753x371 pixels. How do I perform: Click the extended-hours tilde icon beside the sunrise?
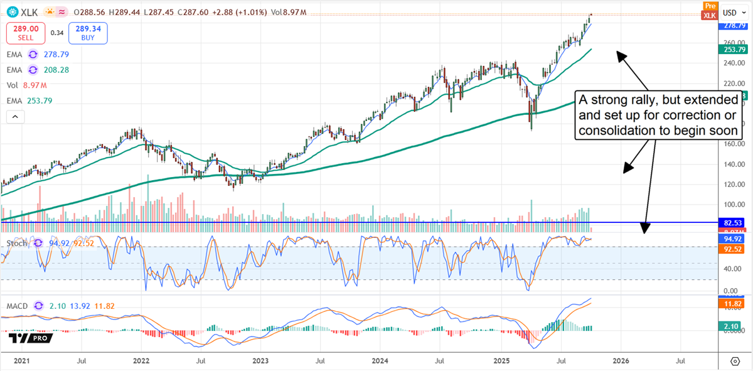(61, 12)
